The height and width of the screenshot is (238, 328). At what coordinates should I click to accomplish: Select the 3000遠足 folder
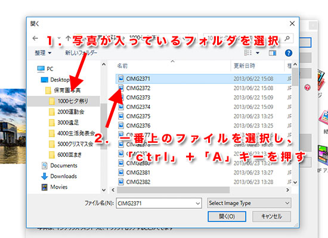pos(68,123)
